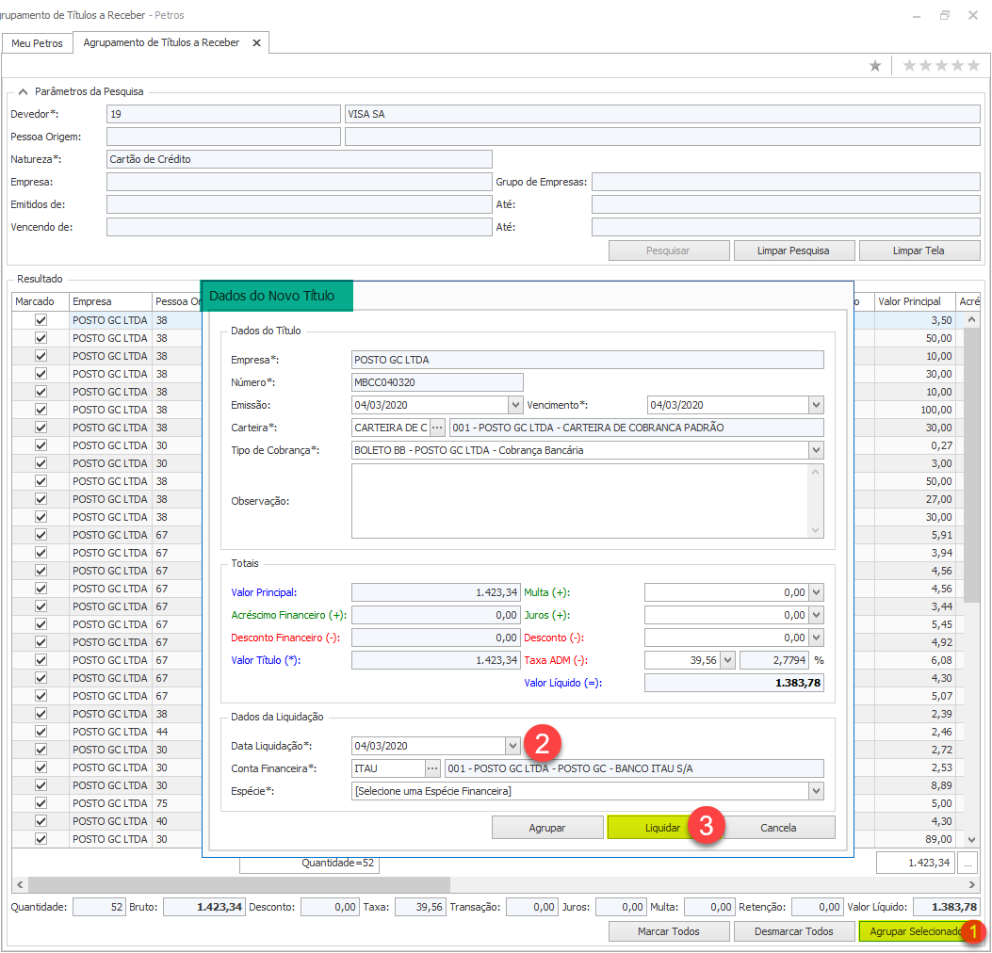
Task: Uncheck the row with Valor Principal 27,00
Action: pos(41,499)
